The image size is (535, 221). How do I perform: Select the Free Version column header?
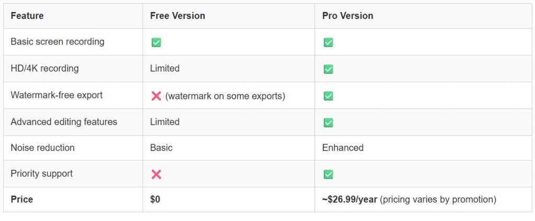178,16
